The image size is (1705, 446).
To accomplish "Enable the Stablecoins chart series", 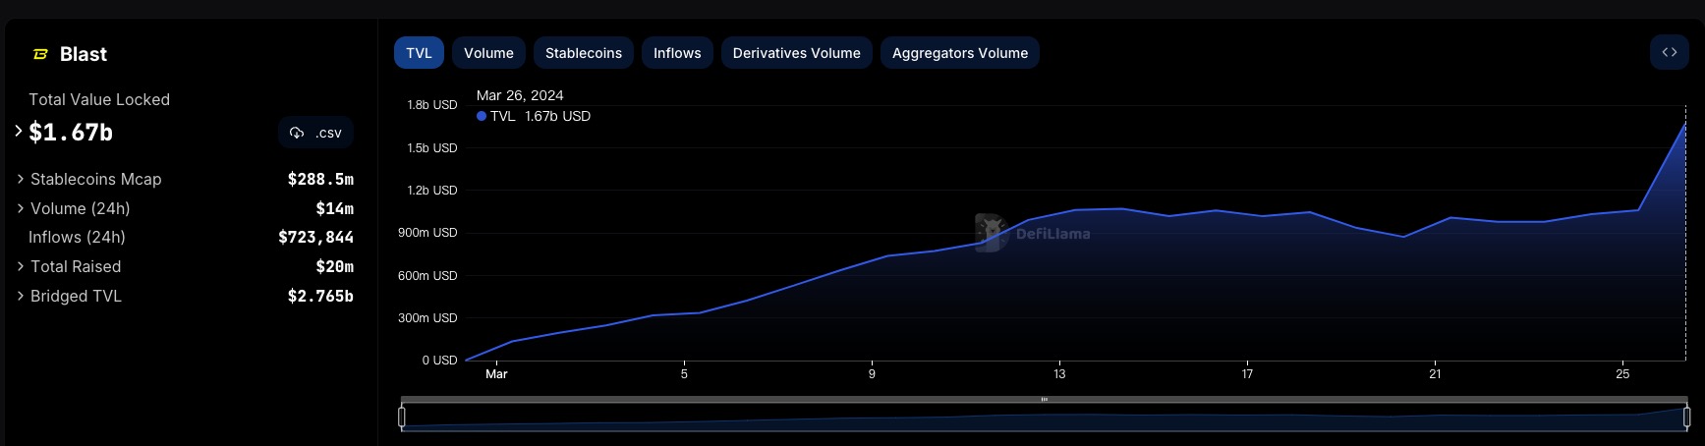I will [x=583, y=53].
